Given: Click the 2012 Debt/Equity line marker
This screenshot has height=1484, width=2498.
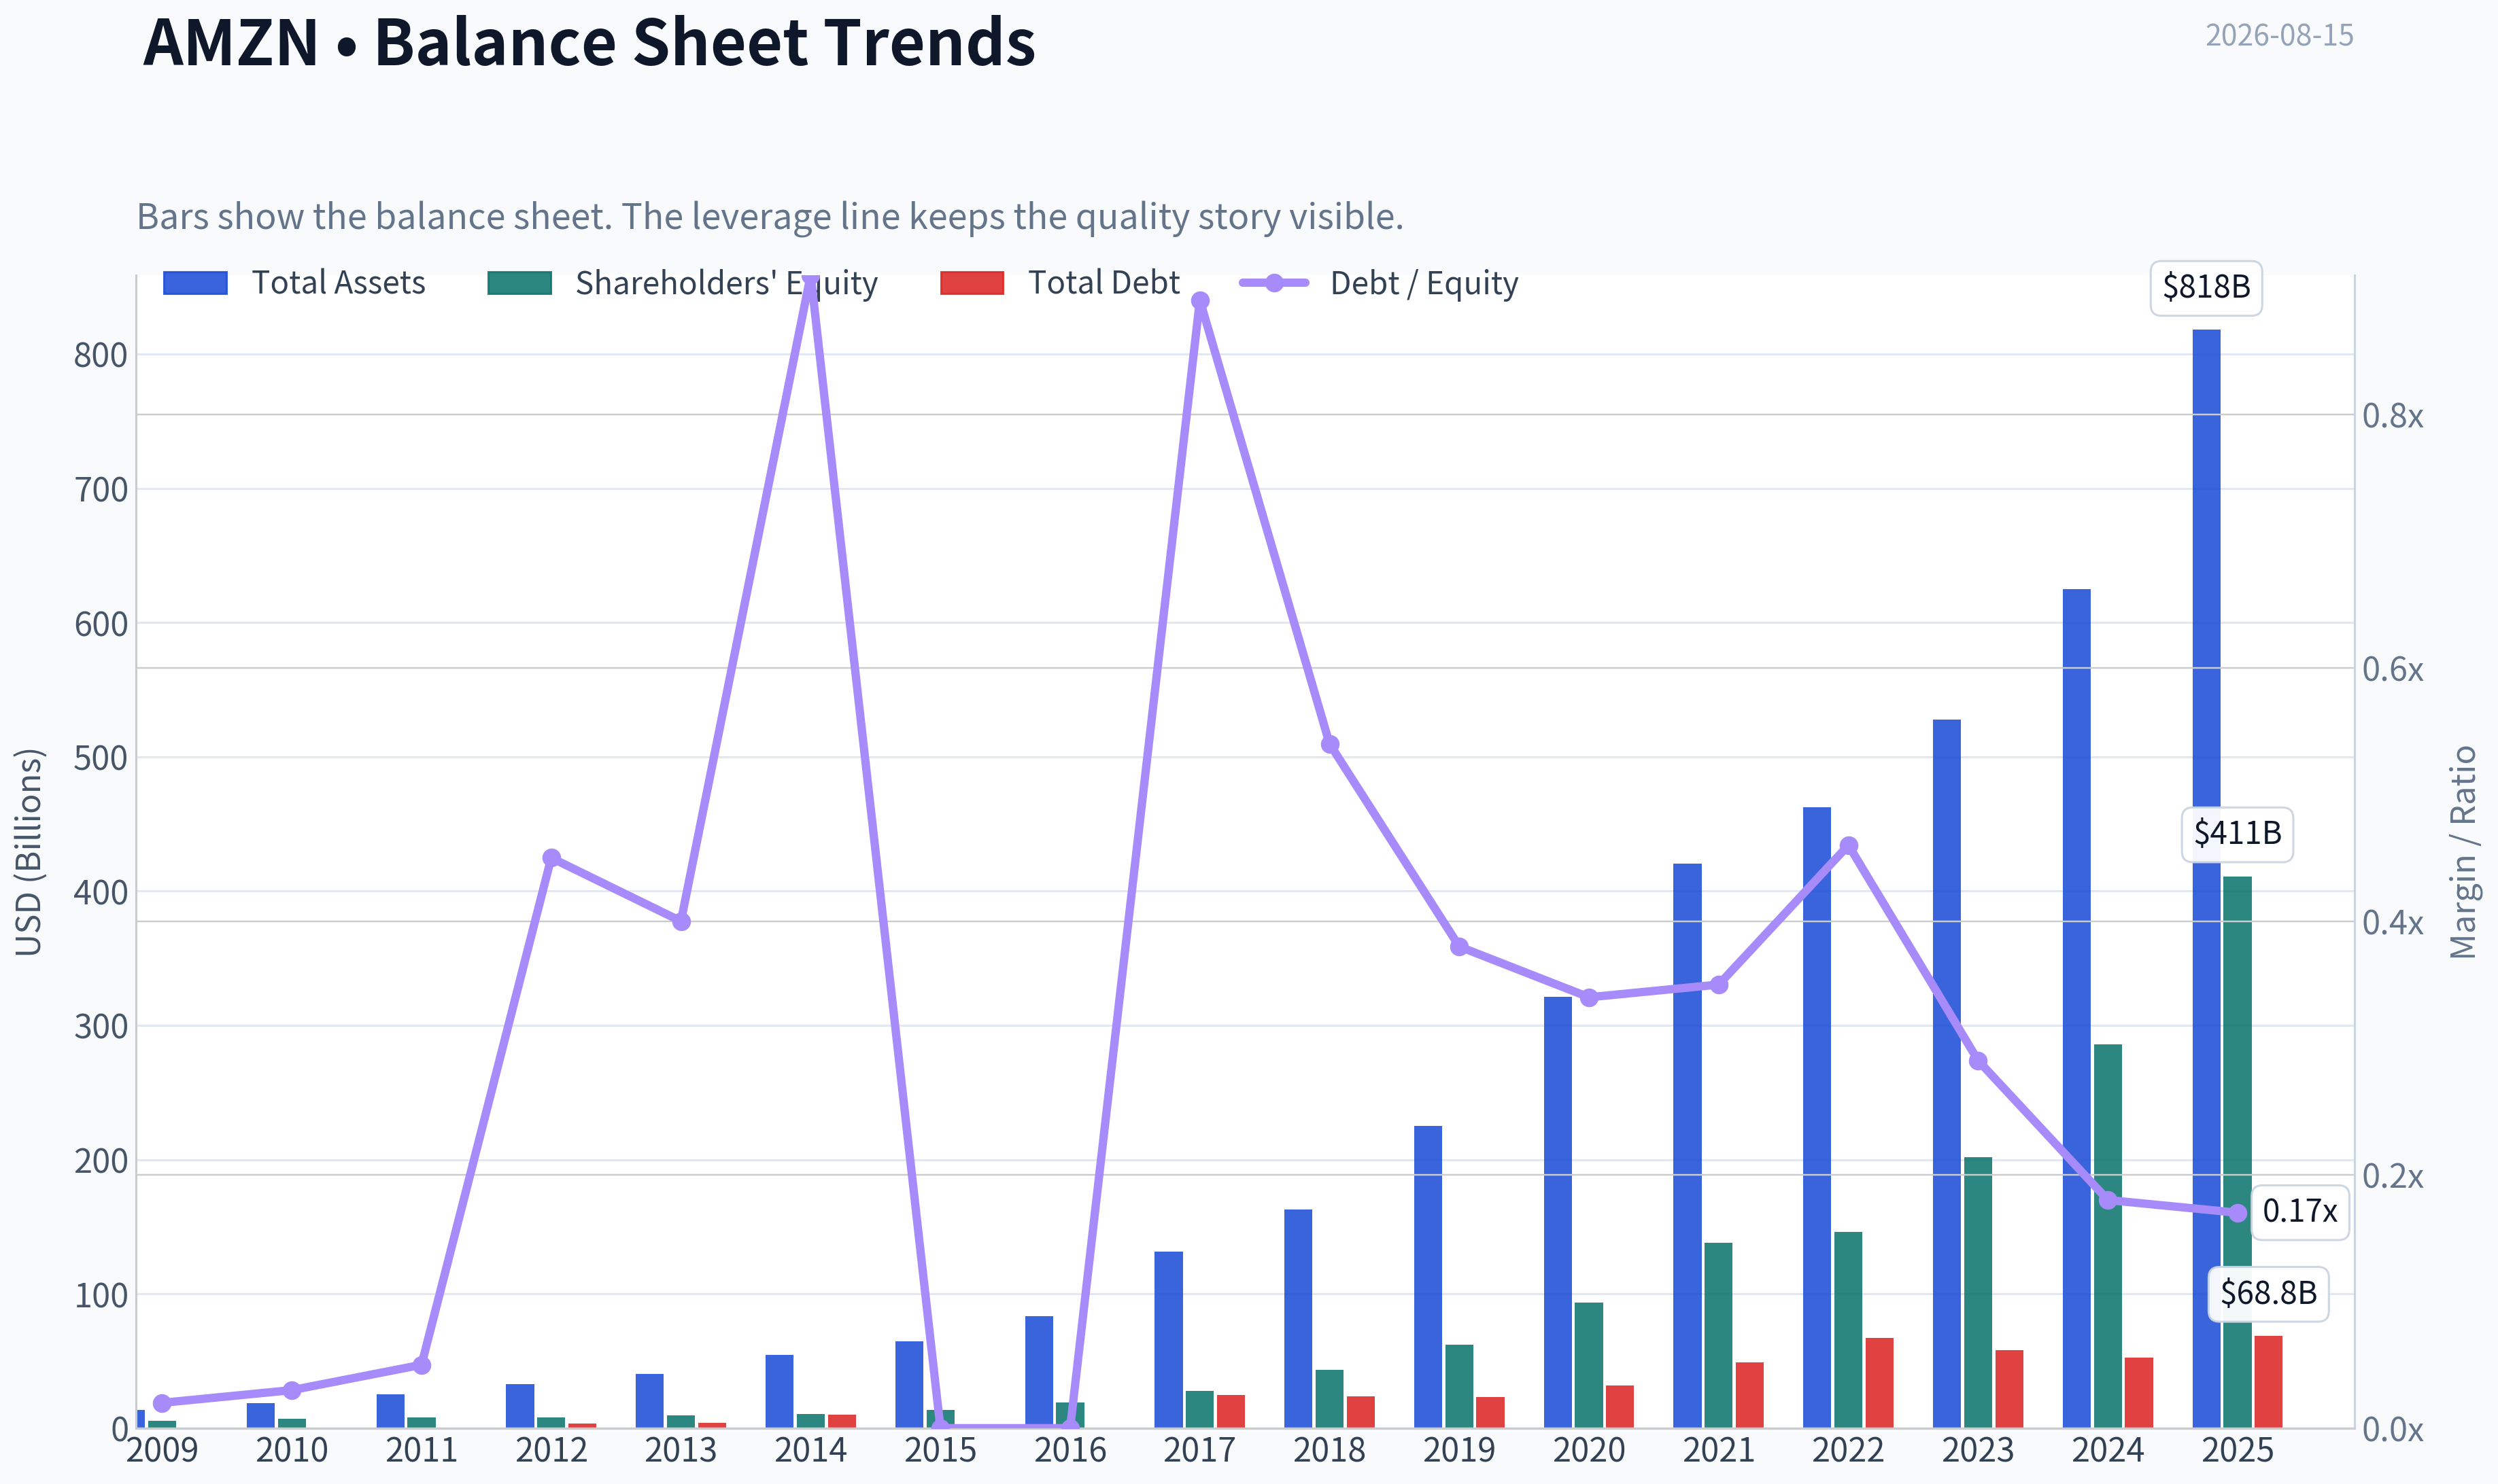Looking at the screenshot, I should point(551,858).
